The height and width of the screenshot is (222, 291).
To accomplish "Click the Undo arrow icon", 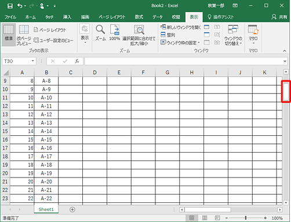I will click(x=20, y=6).
